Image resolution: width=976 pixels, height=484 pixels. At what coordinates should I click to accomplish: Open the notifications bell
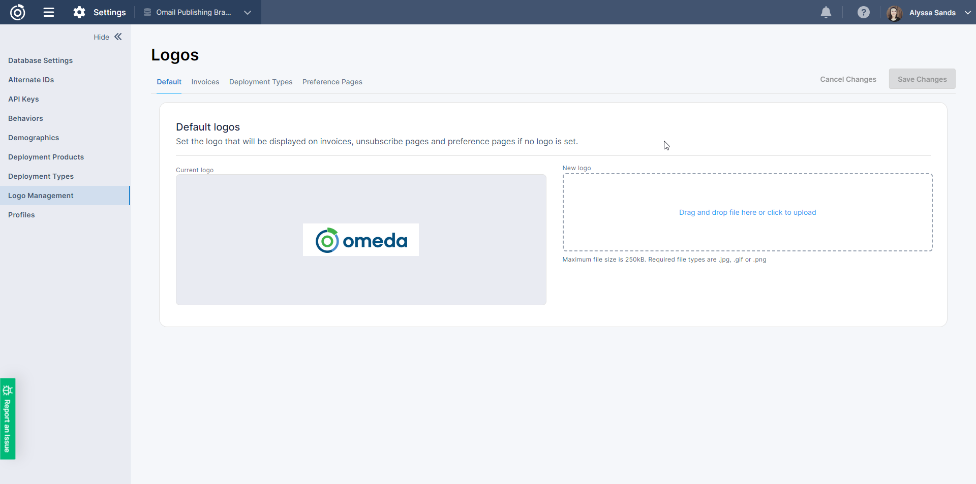(826, 12)
